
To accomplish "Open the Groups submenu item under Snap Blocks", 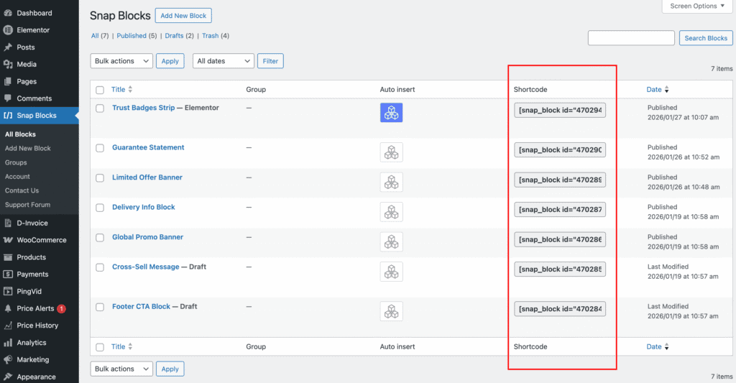I will (x=16, y=162).
